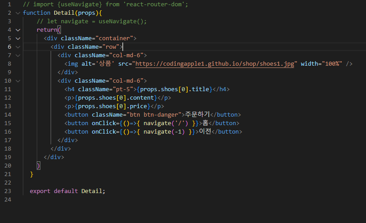Screen dimensions: 366x223
Task: Click the "pt-5" className on h4
Action: pyautogui.click(x=123, y=89)
